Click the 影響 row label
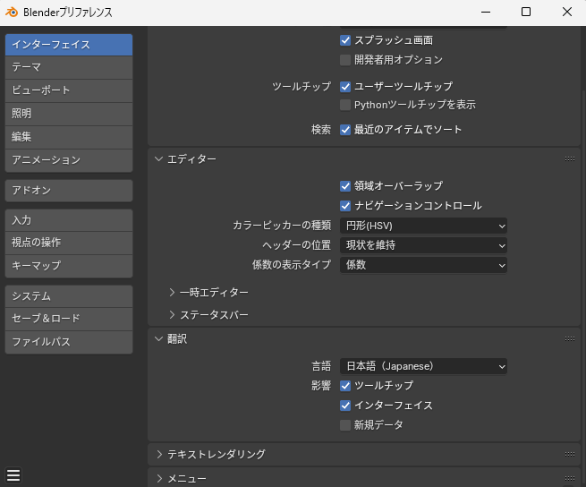 click(321, 386)
